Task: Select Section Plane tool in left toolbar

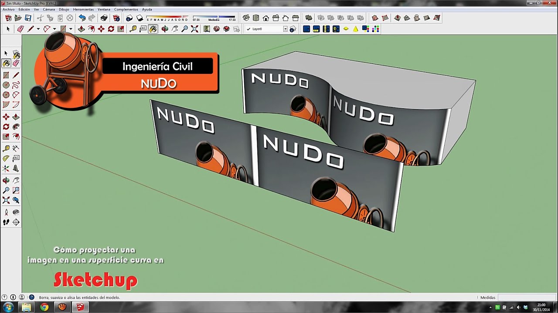Action: click(x=16, y=222)
